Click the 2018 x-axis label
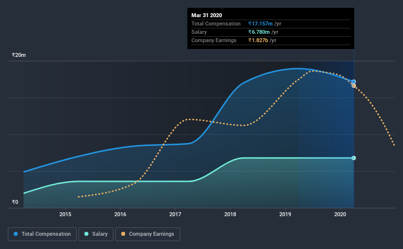403x249 pixels. 230,214
